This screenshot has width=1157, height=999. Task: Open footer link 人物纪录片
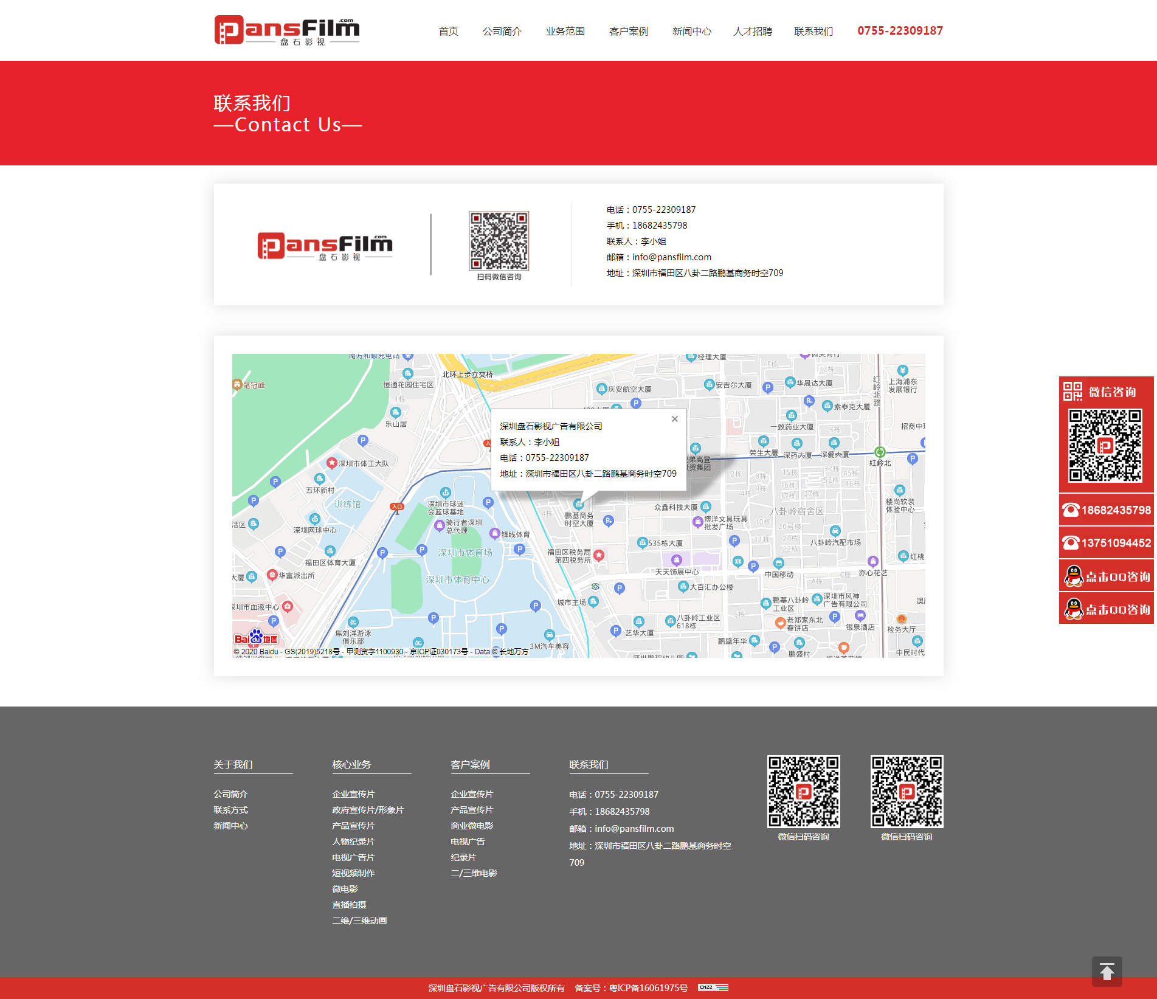pos(353,842)
